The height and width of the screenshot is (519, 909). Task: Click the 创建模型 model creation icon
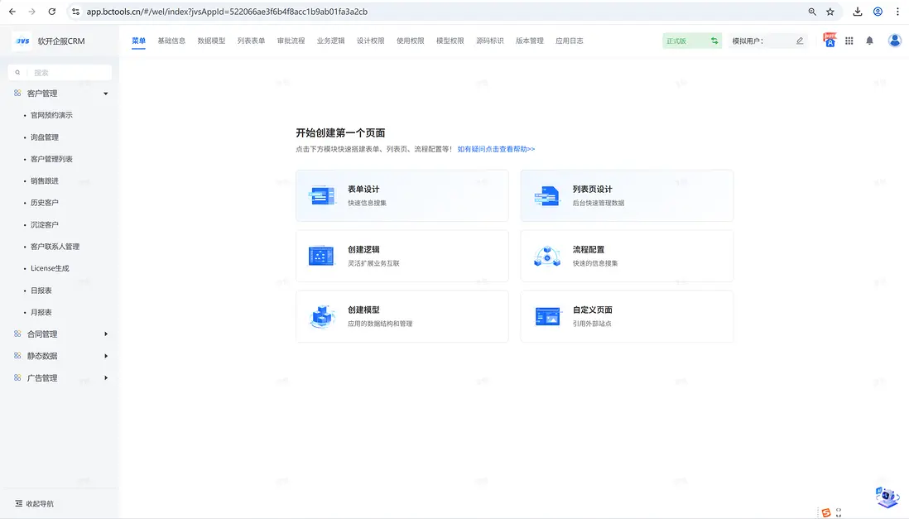point(322,316)
